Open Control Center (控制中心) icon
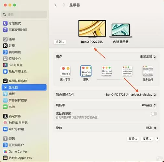 click(x=5, y=59)
